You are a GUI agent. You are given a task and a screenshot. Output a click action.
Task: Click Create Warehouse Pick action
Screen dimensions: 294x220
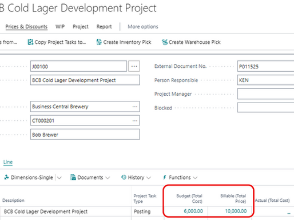tap(191, 42)
